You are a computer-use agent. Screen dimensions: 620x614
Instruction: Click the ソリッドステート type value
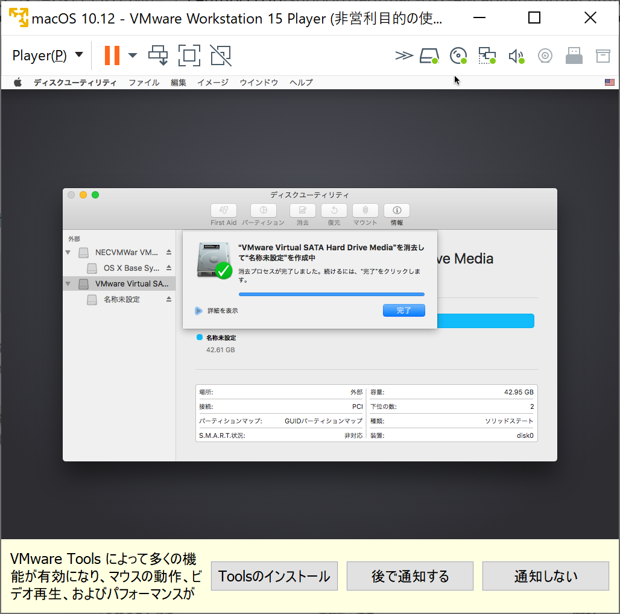509,421
